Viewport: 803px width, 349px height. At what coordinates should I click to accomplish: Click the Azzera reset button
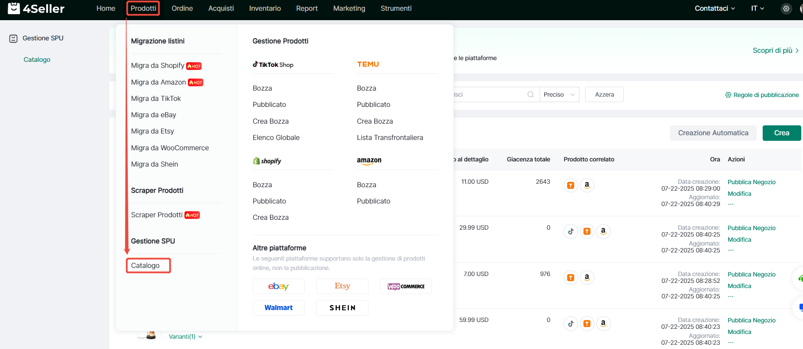604,94
